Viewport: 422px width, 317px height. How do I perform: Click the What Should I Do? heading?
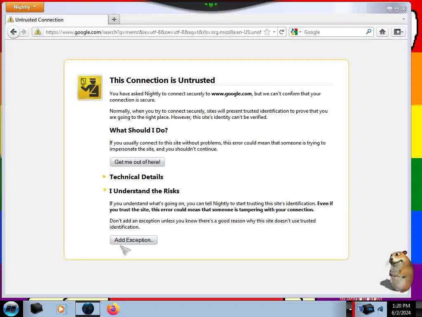tap(138, 130)
